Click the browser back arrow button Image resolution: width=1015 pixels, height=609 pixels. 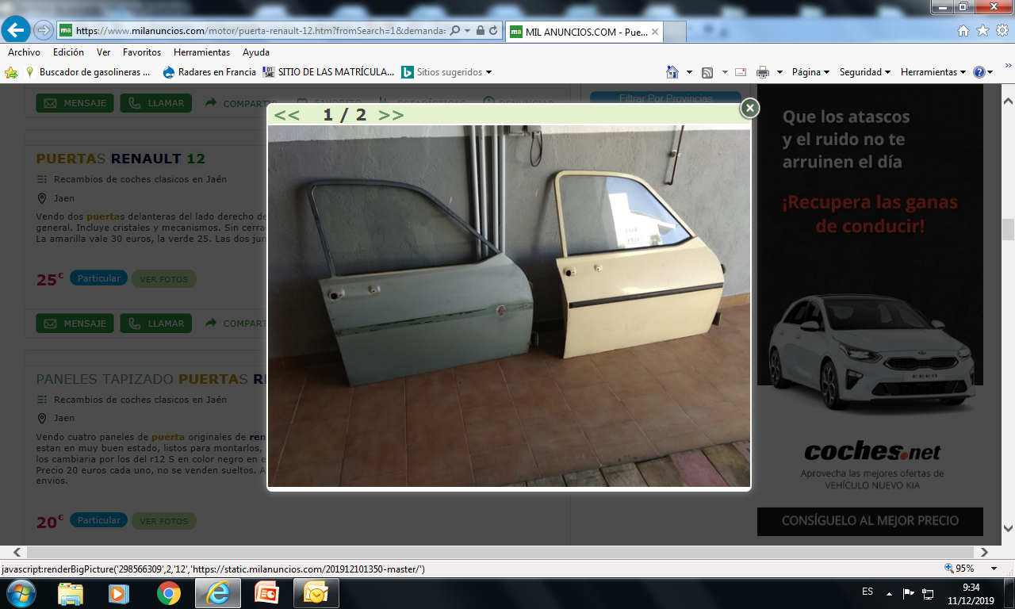(x=17, y=30)
